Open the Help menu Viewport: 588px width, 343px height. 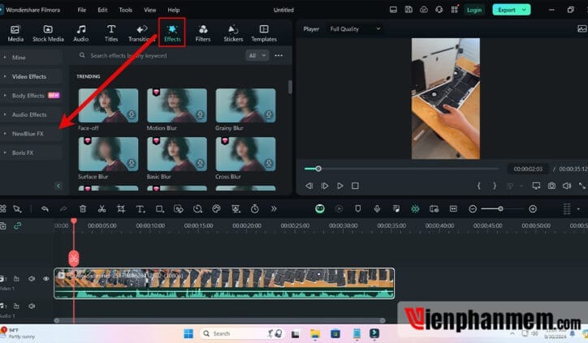[x=173, y=10]
